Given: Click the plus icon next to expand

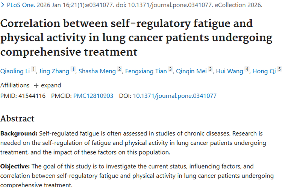Looking at the screenshot, I should [36, 85].
